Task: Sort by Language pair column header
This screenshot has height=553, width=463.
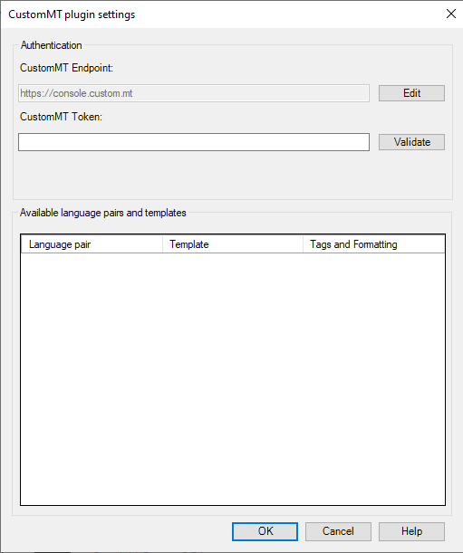Action: point(92,244)
